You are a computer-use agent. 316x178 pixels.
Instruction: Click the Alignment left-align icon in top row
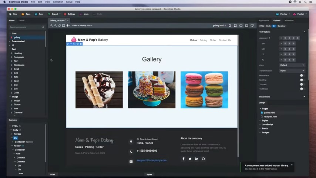coord(285,38)
